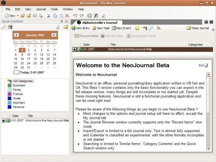Select the Goals category
The width and height of the screenshot is (216, 162).
point(17,98)
